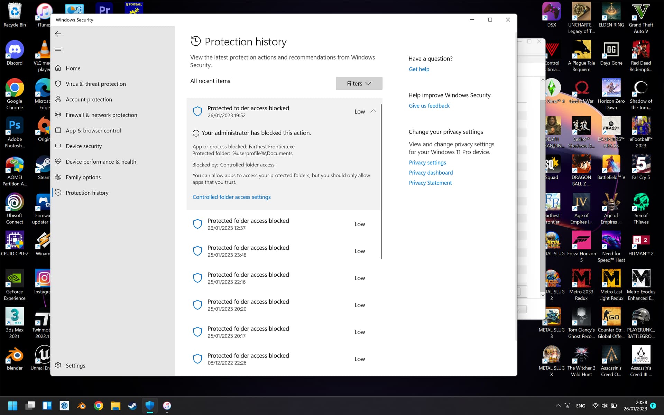
Task: Click the protection history list scrollbar
Action: 381,182
